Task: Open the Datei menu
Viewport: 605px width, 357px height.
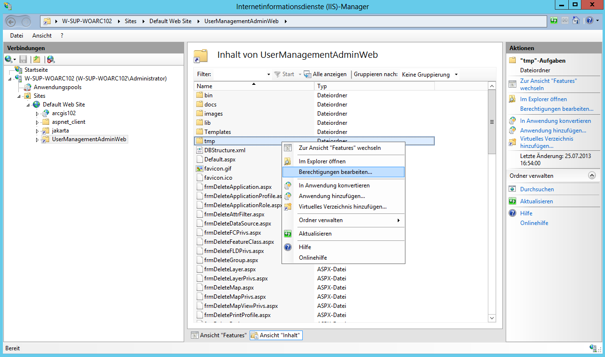Action: click(x=16, y=36)
